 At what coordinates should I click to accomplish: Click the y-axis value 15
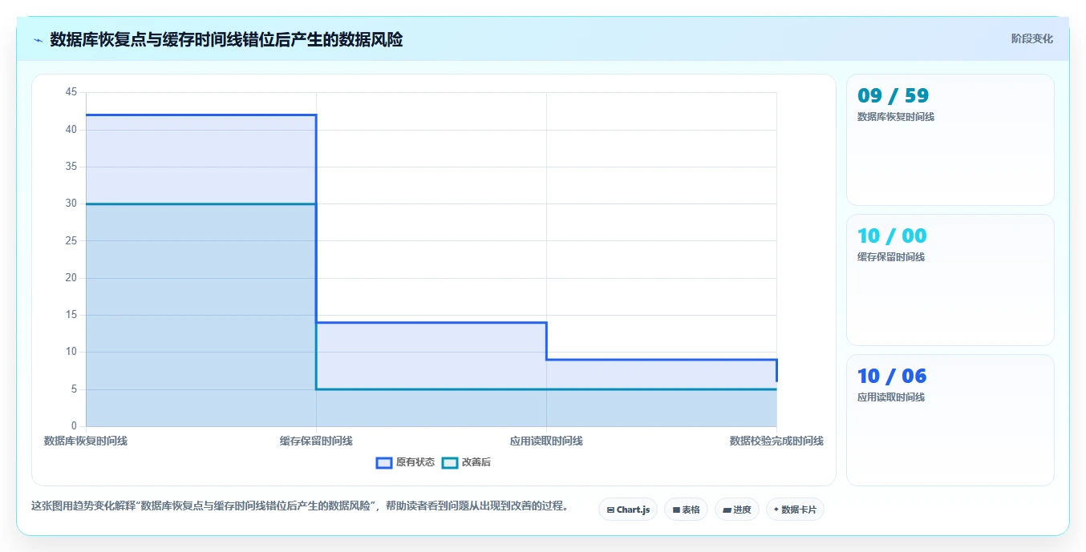pos(71,315)
